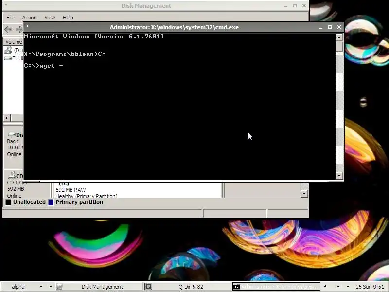Select the FUU volume drive icon
Image resolution: width=389 pixels, height=292 pixels.
[x=8, y=58]
